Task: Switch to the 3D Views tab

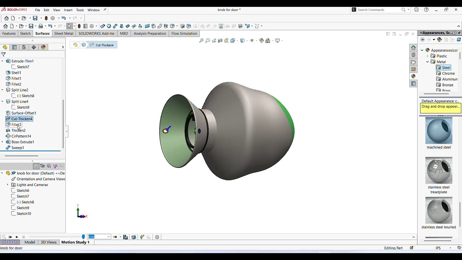Action: pyautogui.click(x=48, y=242)
